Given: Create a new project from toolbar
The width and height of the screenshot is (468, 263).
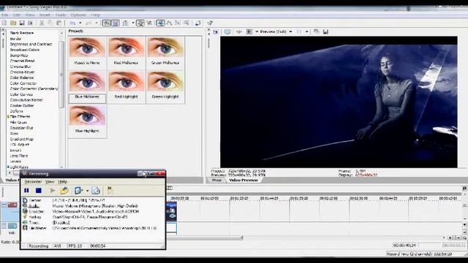Looking at the screenshot, I should 4,23.
